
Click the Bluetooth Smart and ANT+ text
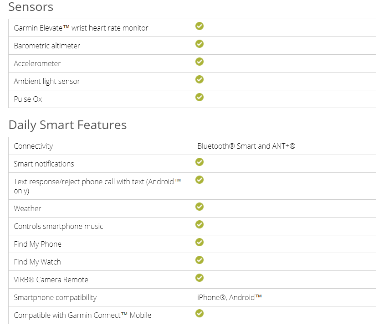click(246, 146)
